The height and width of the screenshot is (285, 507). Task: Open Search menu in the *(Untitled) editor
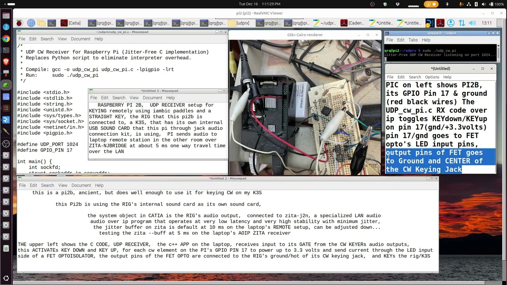tap(415, 77)
